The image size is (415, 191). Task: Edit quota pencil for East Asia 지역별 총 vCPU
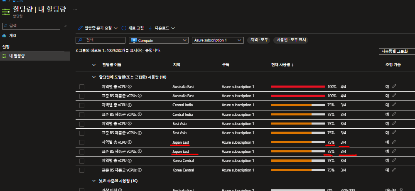pos(394,123)
